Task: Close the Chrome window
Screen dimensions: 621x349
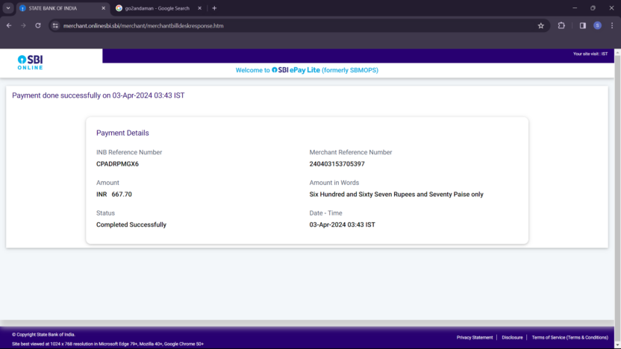Action: pos(611,8)
